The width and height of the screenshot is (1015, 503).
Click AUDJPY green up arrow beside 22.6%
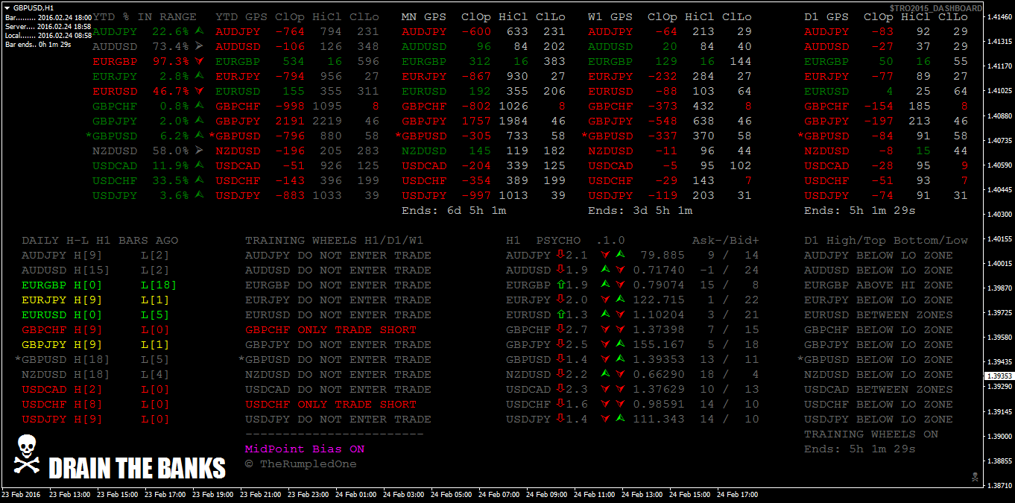pos(198,31)
